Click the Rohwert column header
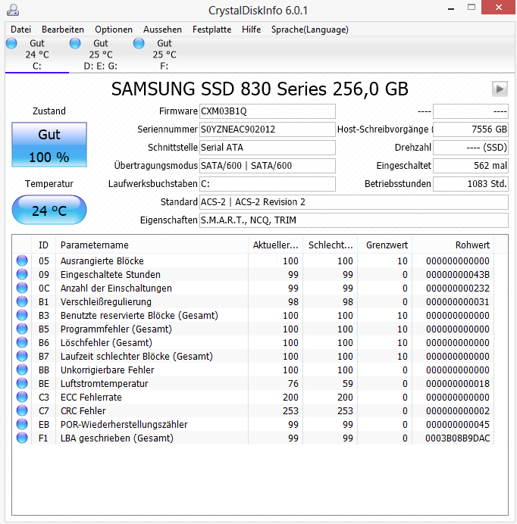The height and width of the screenshot is (524, 517). coord(453,245)
